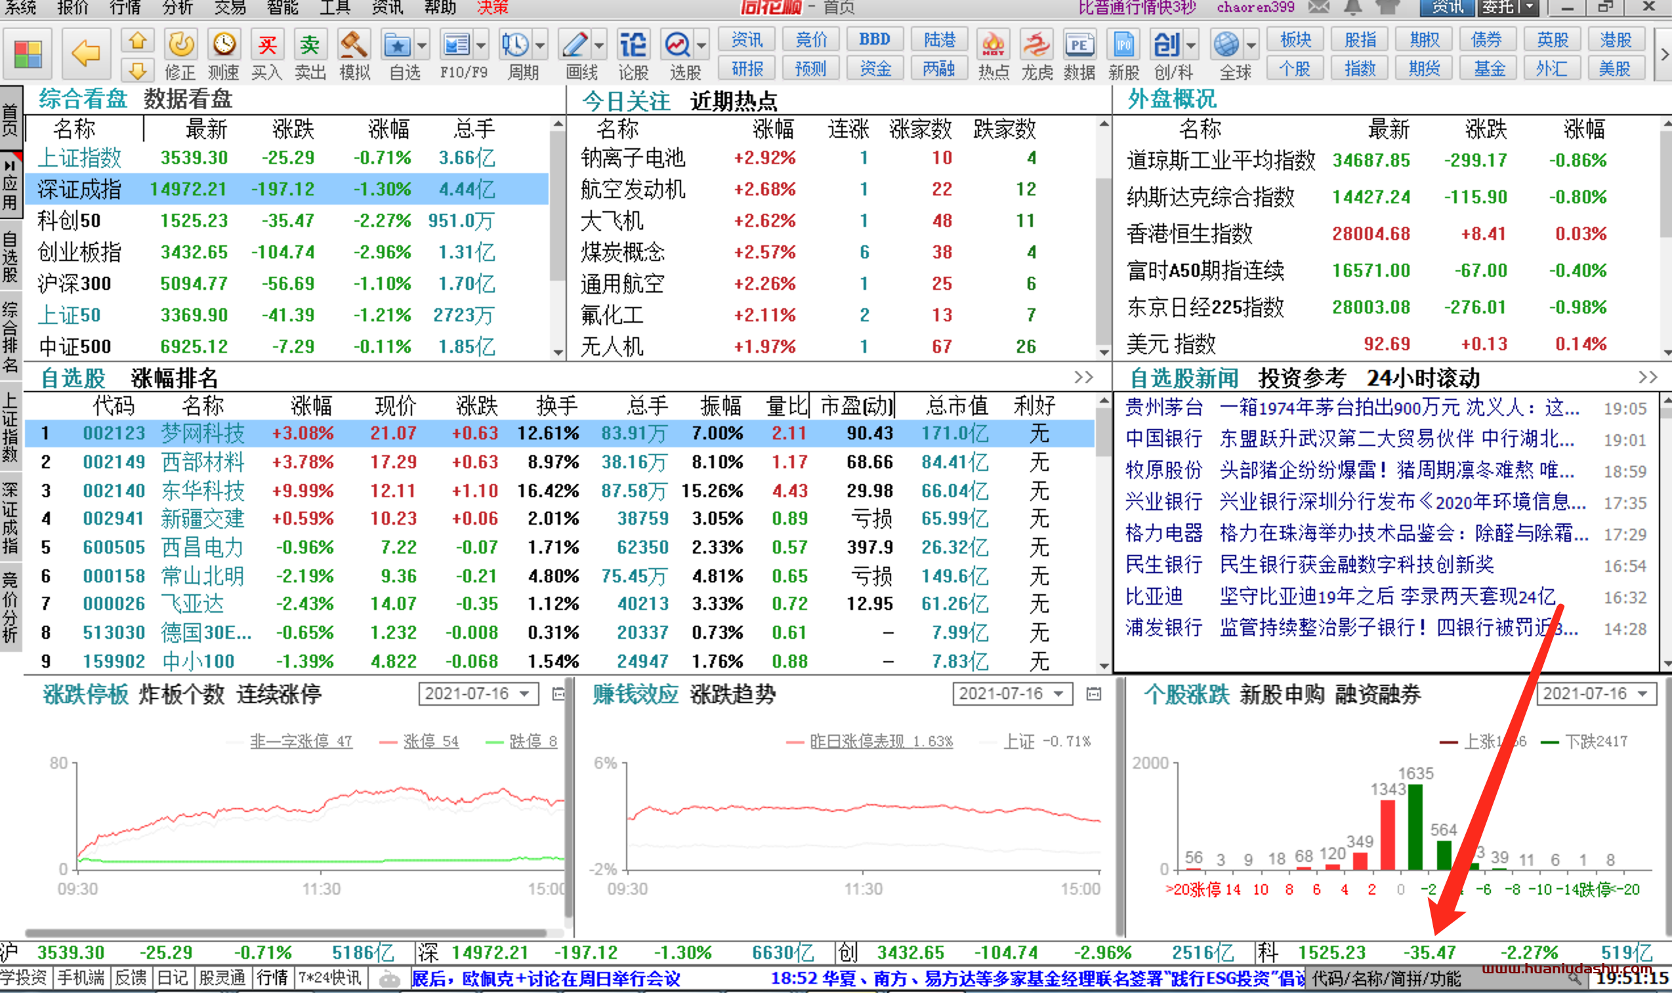Open dropdown arrow next to 选股
The image size is (1672, 993).
(x=701, y=45)
